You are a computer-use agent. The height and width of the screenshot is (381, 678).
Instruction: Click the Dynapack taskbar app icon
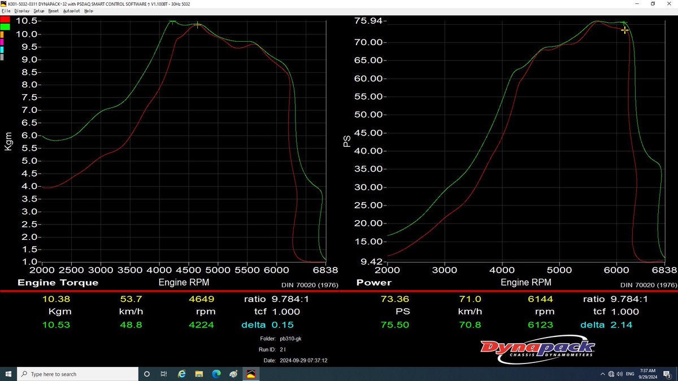(x=251, y=374)
